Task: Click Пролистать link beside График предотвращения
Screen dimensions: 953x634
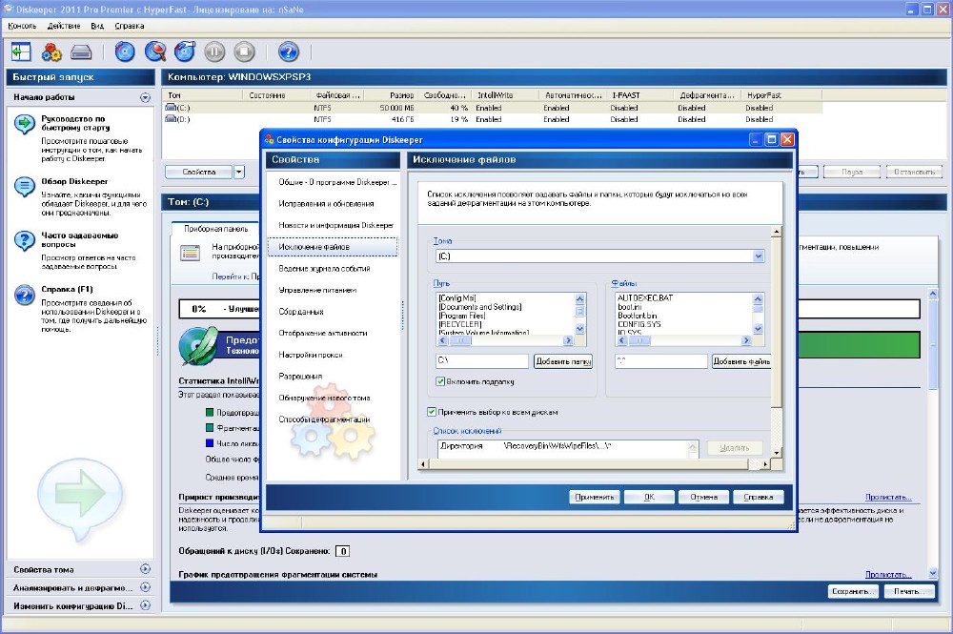Action: (x=888, y=575)
